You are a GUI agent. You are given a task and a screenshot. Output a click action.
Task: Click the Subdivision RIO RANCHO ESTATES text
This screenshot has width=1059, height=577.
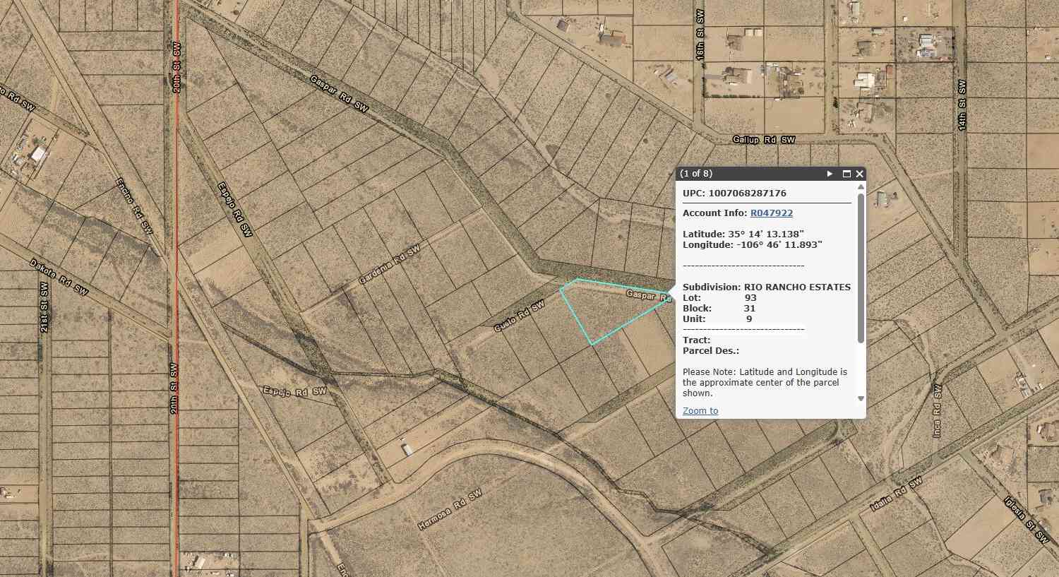click(x=767, y=287)
